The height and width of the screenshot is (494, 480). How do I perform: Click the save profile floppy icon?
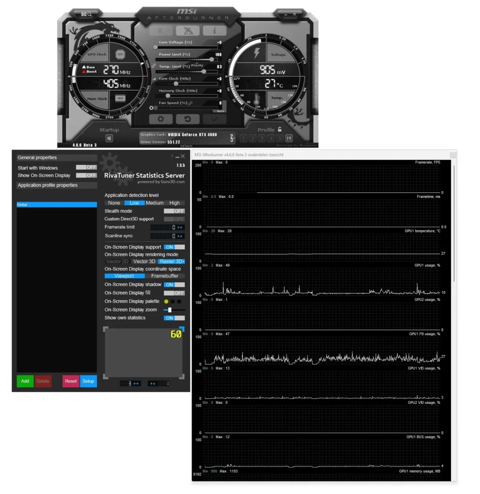[289, 138]
